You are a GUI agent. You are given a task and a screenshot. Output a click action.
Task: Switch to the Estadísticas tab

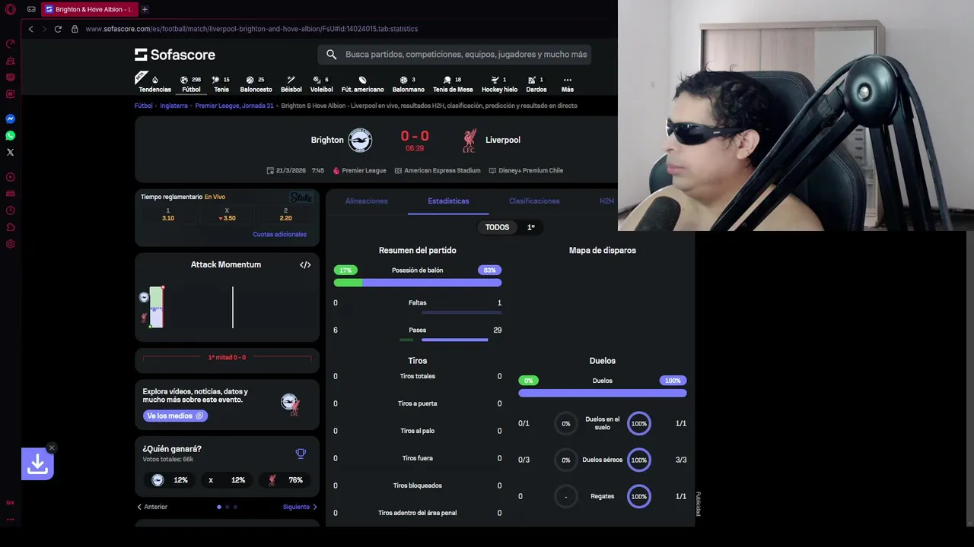pyautogui.click(x=448, y=201)
